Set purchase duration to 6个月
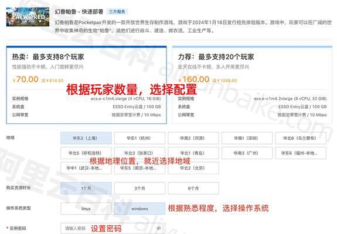Image resolution: width=337 pixels, height=234 pixels. pyautogui.click(x=193, y=188)
